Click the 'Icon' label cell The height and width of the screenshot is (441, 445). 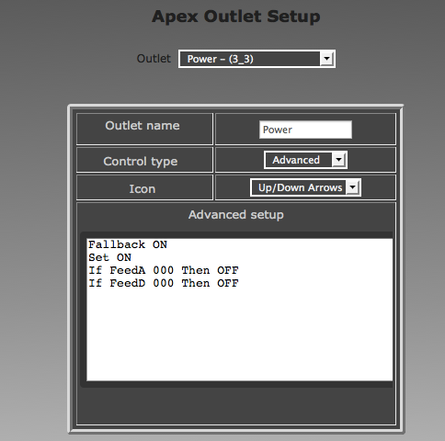click(144, 187)
